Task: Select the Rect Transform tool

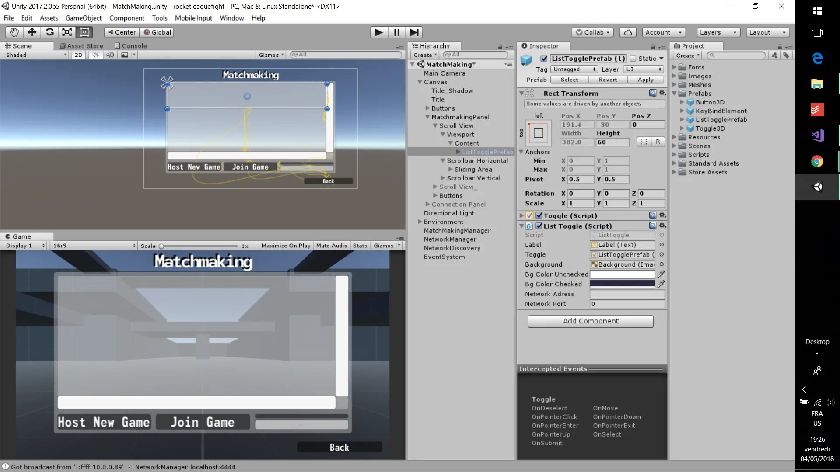Action: [x=84, y=32]
